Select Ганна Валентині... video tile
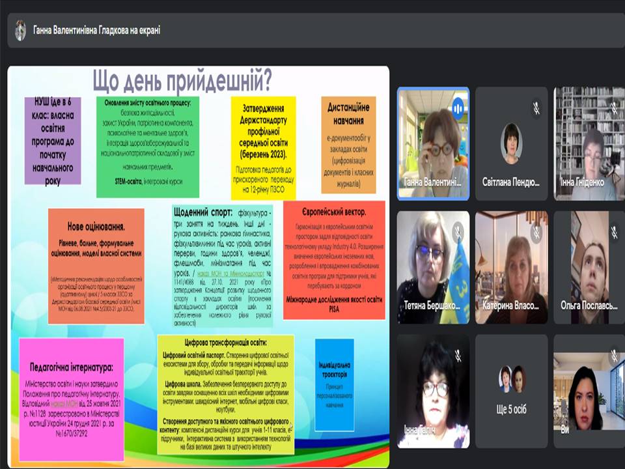This screenshot has width=625, height=469. tap(434, 143)
